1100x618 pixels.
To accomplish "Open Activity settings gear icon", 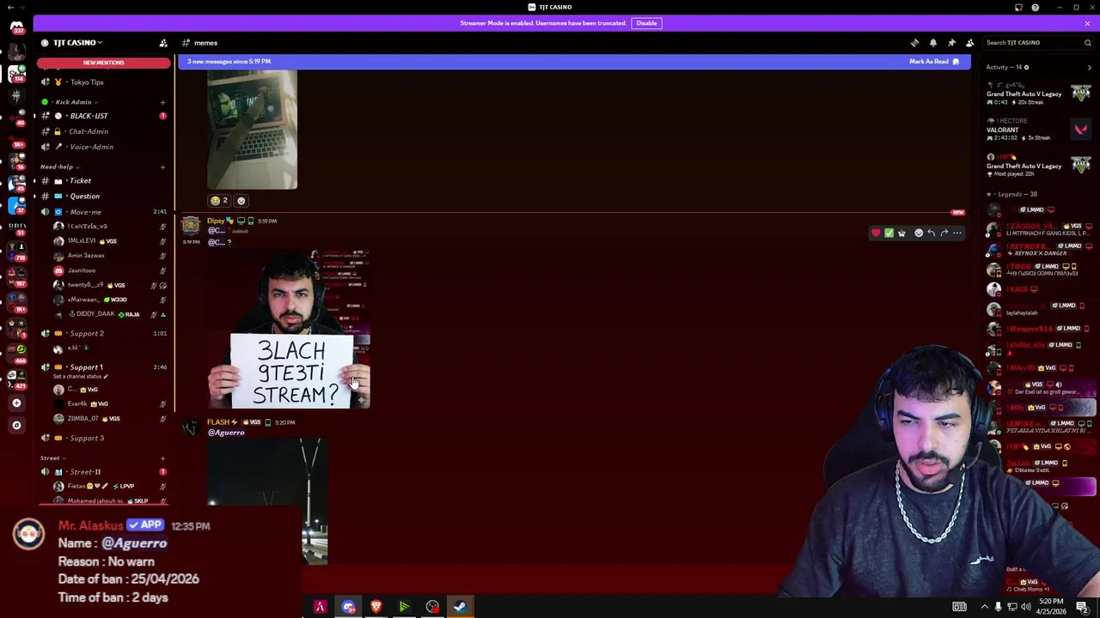I will 1026,67.
